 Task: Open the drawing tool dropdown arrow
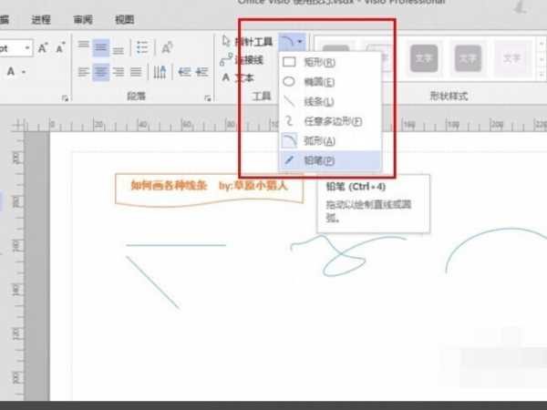[x=300, y=42]
